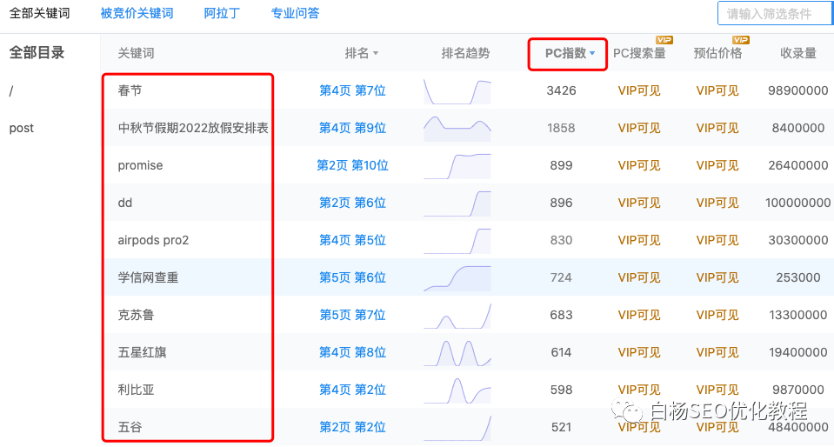Click VIP可见 under 预估价格 for promise

(x=717, y=165)
